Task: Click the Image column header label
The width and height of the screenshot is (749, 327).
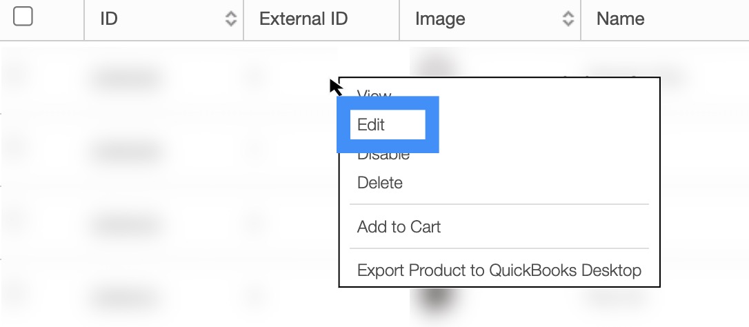Action: [x=440, y=19]
